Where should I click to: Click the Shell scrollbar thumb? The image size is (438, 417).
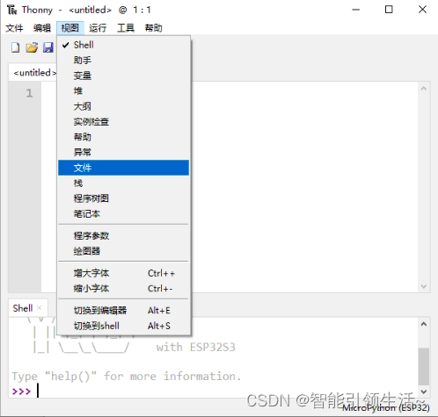click(x=424, y=366)
